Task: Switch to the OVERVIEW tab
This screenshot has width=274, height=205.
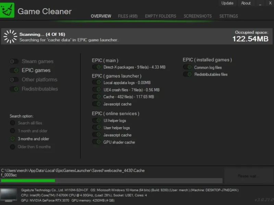Action: 101,16
